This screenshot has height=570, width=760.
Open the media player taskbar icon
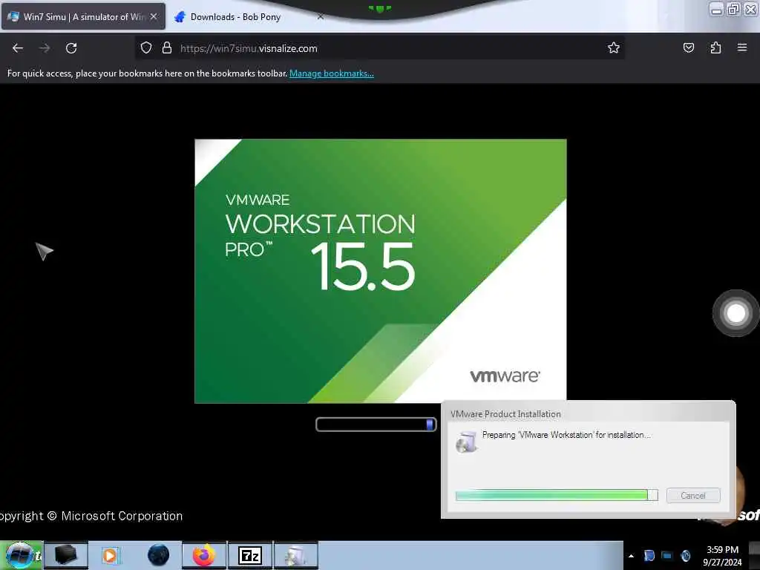[110, 555]
